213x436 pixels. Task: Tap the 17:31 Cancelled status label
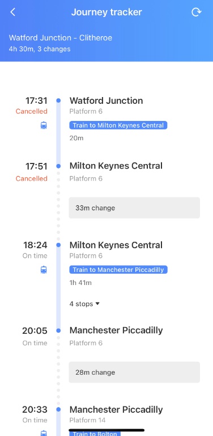[31, 111]
